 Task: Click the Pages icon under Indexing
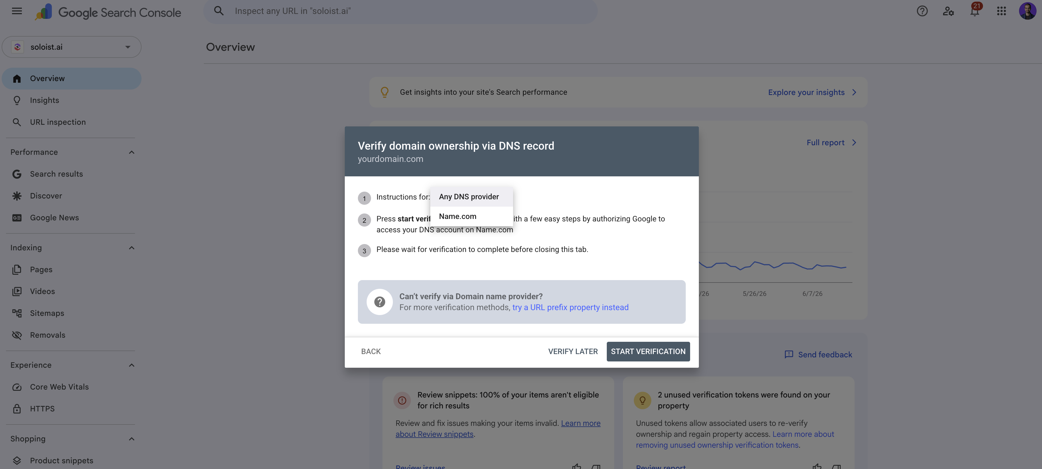point(17,269)
